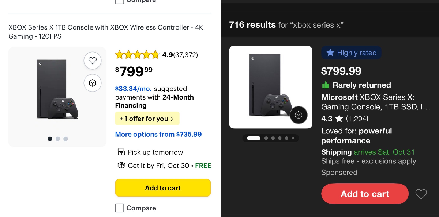Open the XBOX Series X 1TB Console title link
The image size is (439, 217).
point(106,32)
